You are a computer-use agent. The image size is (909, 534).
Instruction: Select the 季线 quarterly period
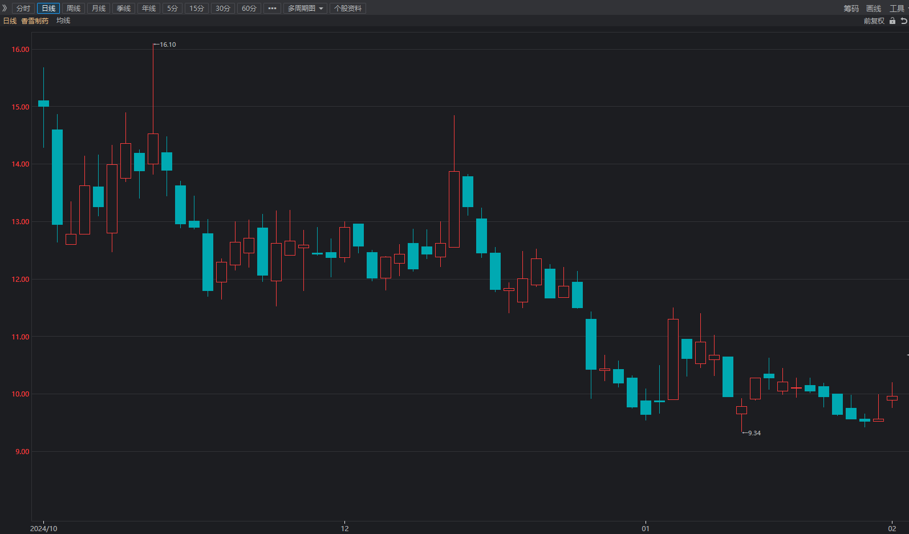click(124, 9)
